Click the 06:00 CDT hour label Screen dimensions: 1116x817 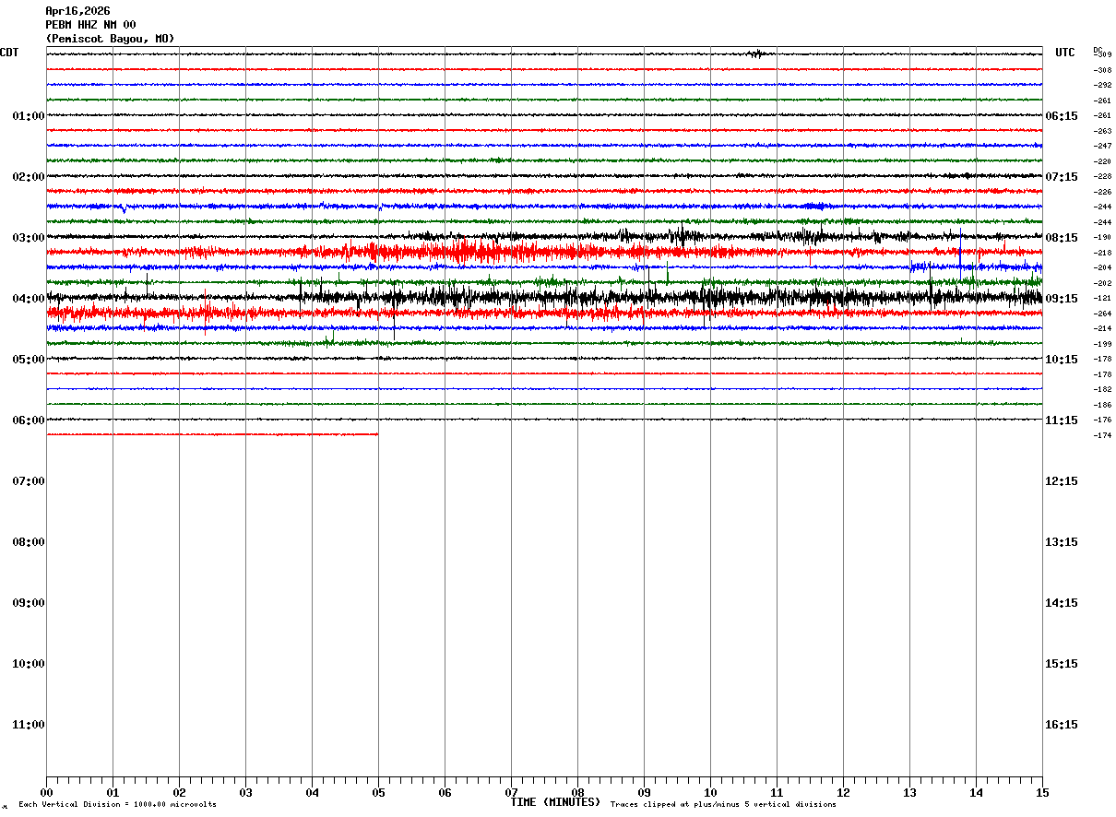pos(29,420)
